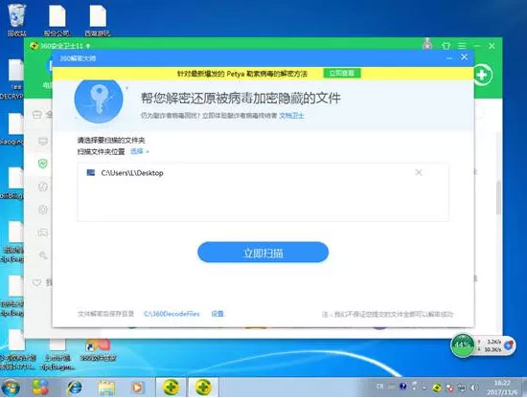This screenshot has width=527, height=398.
Task: Select the green shield icon in the 360 sidebar
Action: coord(43,164)
